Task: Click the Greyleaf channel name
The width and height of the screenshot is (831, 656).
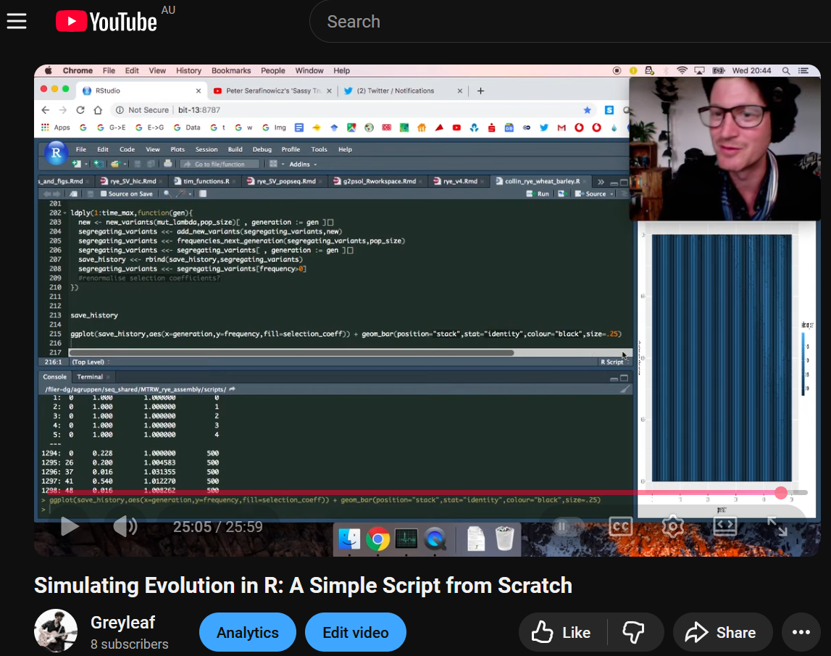Action: tap(122, 623)
